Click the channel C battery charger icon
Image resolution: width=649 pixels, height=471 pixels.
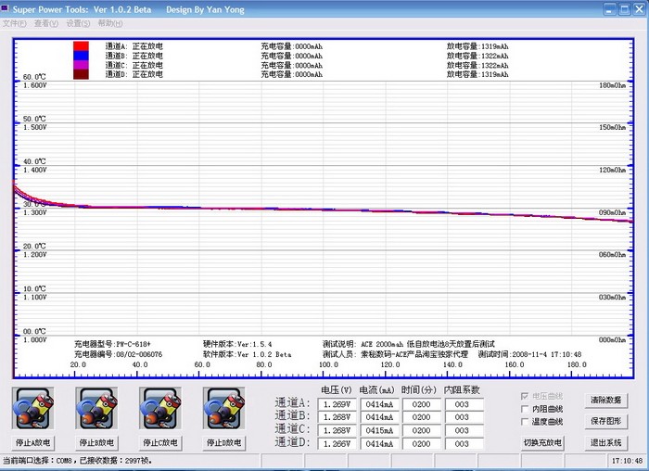(160, 408)
